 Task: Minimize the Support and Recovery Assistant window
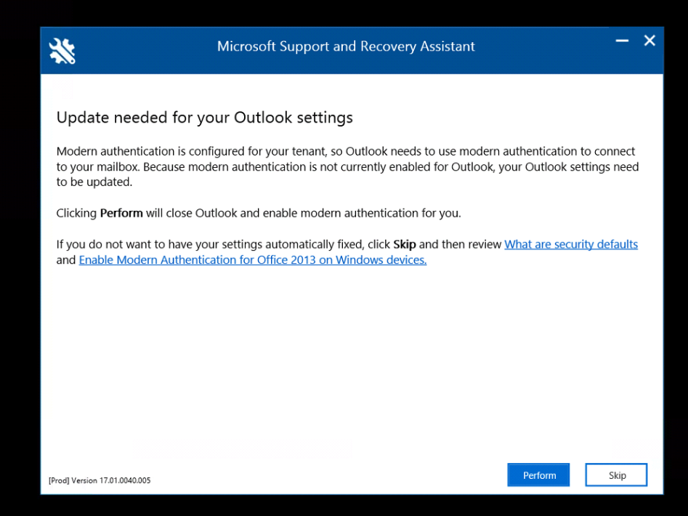click(622, 41)
